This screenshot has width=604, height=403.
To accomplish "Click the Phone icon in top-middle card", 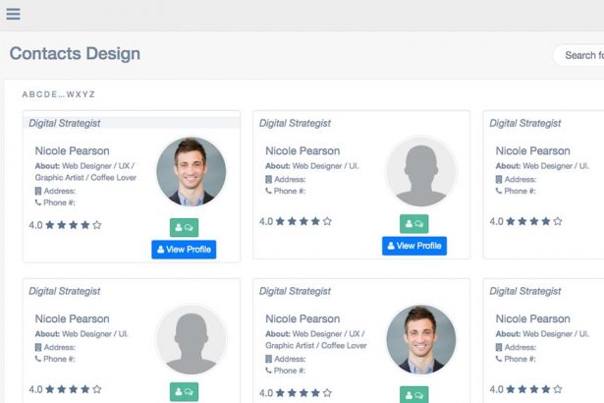I will point(268,191).
